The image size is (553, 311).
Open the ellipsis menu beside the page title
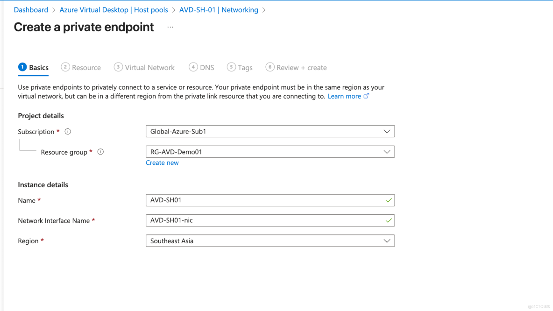[170, 27]
